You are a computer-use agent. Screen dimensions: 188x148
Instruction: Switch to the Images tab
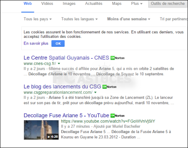click(x=69, y=3)
